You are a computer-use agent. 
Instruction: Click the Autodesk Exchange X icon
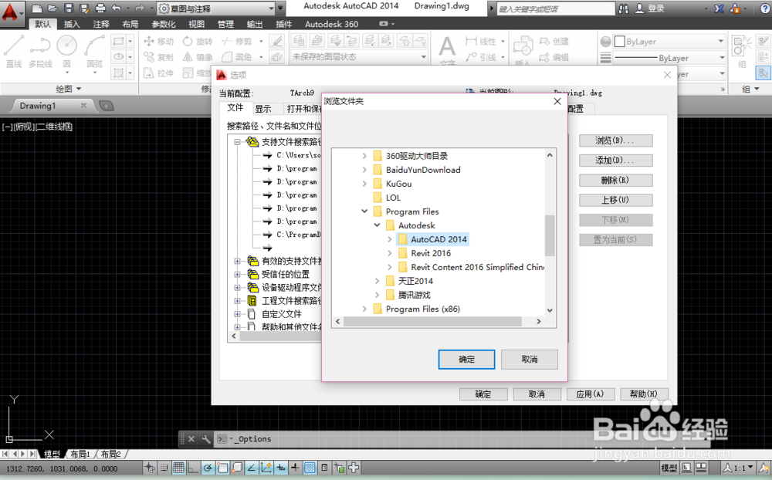pyautogui.click(x=719, y=8)
